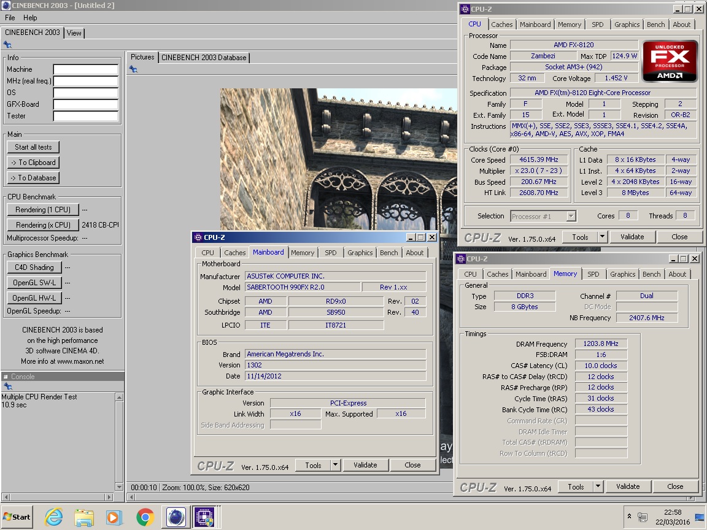Screen dimensions: 707x530
Task: Click the Tester input field
Action: click(x=86, y=116)
